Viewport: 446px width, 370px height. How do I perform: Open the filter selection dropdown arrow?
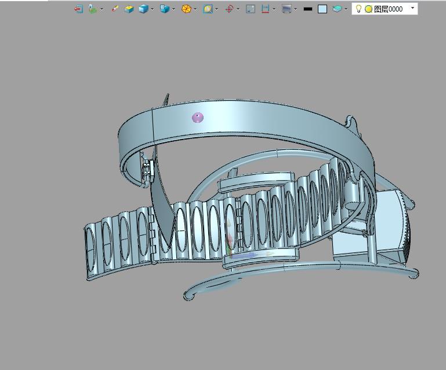[101, 9]
